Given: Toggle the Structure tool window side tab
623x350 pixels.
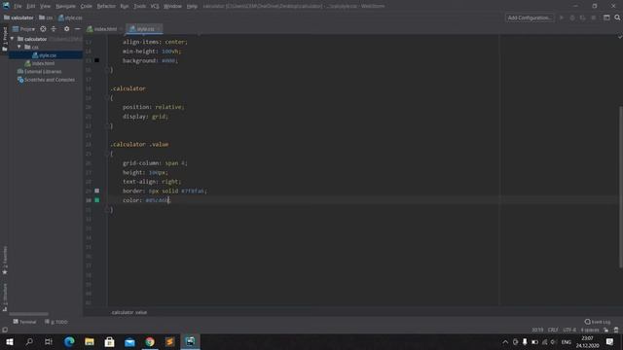Looking at the screenshot, I should [4, 297].
